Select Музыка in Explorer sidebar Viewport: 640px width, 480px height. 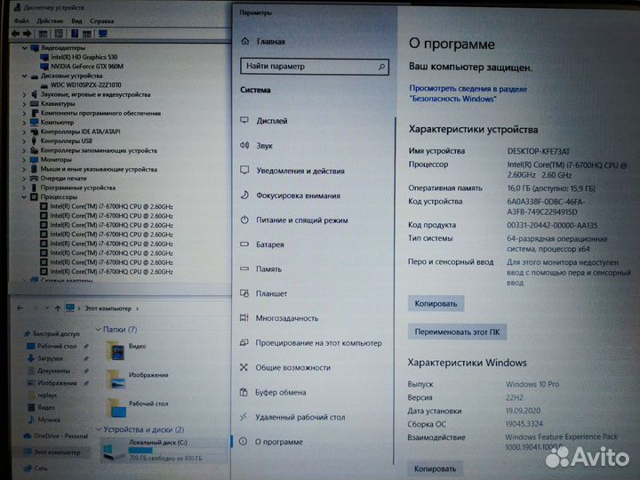tap(49, 420)
